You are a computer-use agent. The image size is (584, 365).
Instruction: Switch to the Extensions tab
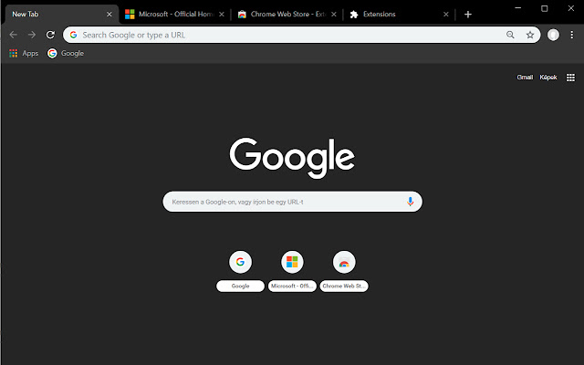click(399, 15)
